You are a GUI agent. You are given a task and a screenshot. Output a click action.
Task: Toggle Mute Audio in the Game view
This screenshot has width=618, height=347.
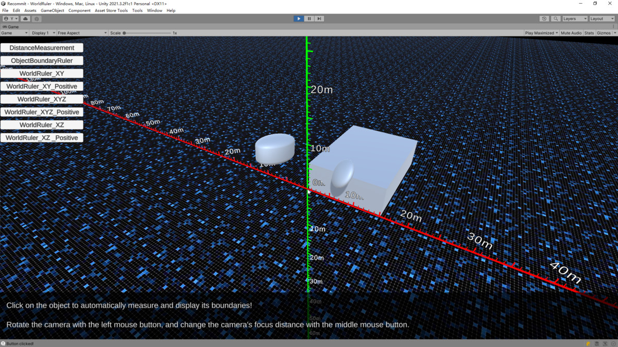tap(571, 33)
